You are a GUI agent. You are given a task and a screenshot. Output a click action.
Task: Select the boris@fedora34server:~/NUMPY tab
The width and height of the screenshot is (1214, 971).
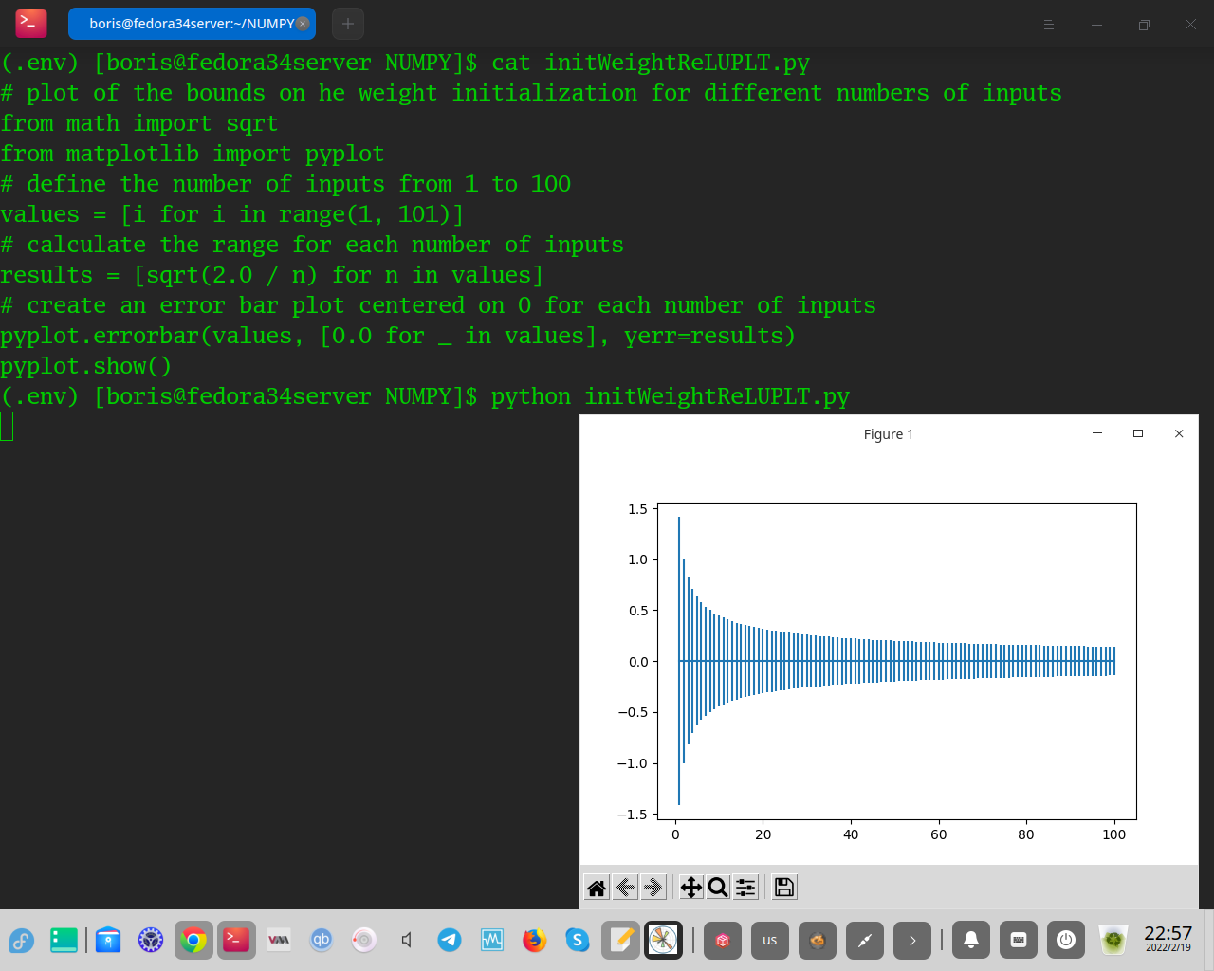click(192, 24)
